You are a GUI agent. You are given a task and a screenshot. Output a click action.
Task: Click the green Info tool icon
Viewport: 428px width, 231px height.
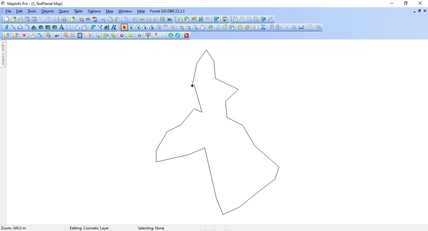point(211,27)
